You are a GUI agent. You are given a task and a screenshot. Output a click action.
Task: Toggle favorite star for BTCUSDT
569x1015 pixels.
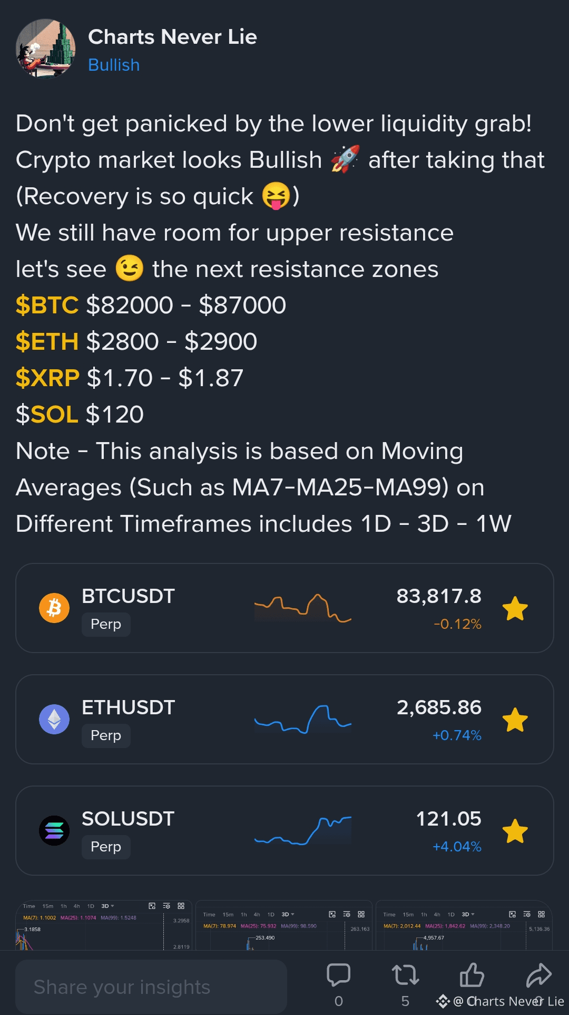tap(515, 608)
